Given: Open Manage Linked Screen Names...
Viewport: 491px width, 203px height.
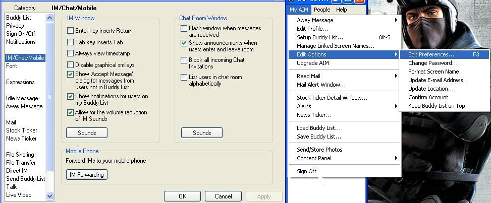Looking at the screenshot, I should 345,46.
